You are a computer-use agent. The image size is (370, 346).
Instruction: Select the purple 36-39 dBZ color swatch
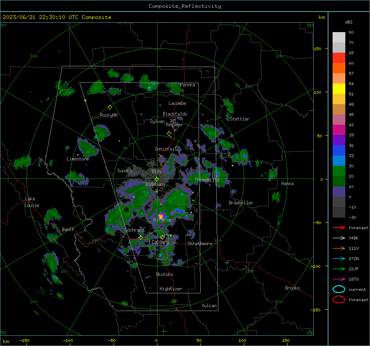339,140
